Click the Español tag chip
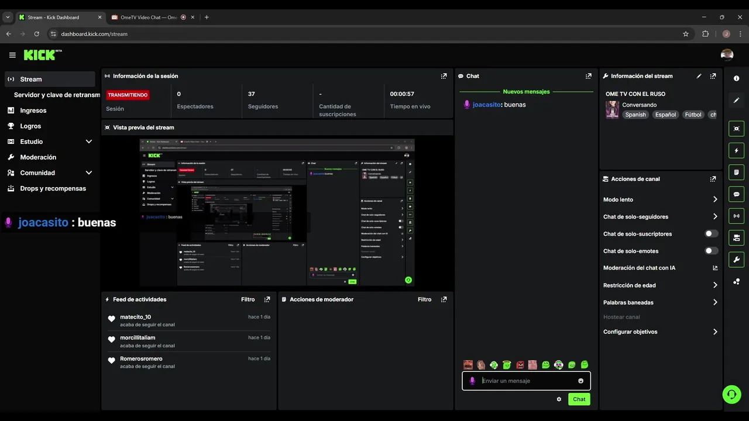This screenshot has width=749, height=421. 665,115
